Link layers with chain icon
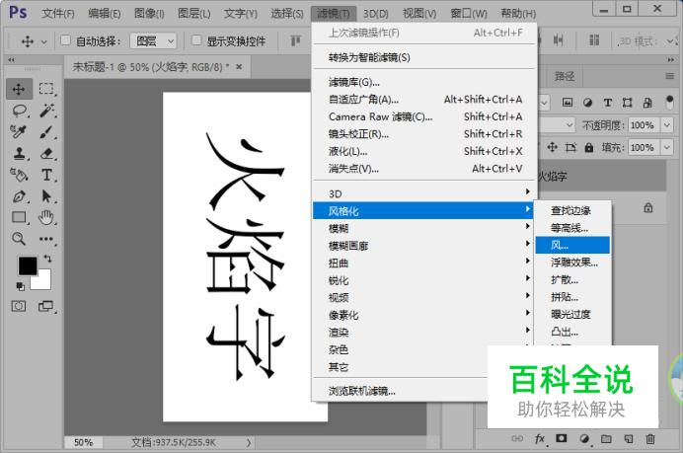683x453 pixels. pos(517,438)
